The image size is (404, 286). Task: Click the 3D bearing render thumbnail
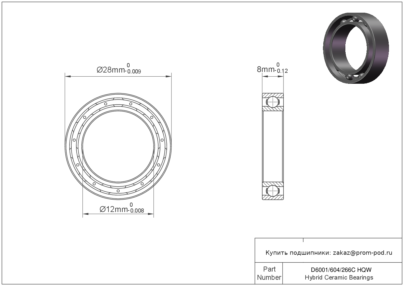click(356, 48)
